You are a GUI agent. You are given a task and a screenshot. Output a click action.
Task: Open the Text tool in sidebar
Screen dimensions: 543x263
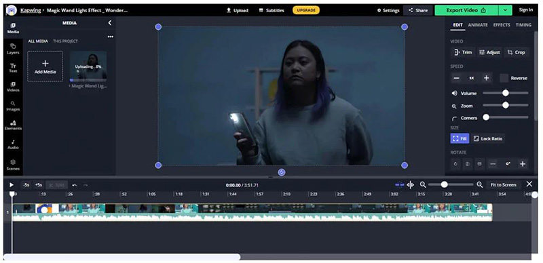click(13, 68)
